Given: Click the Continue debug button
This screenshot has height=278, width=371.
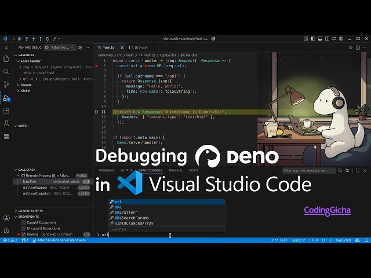Looking at the screenshot, I should (20, 39).
